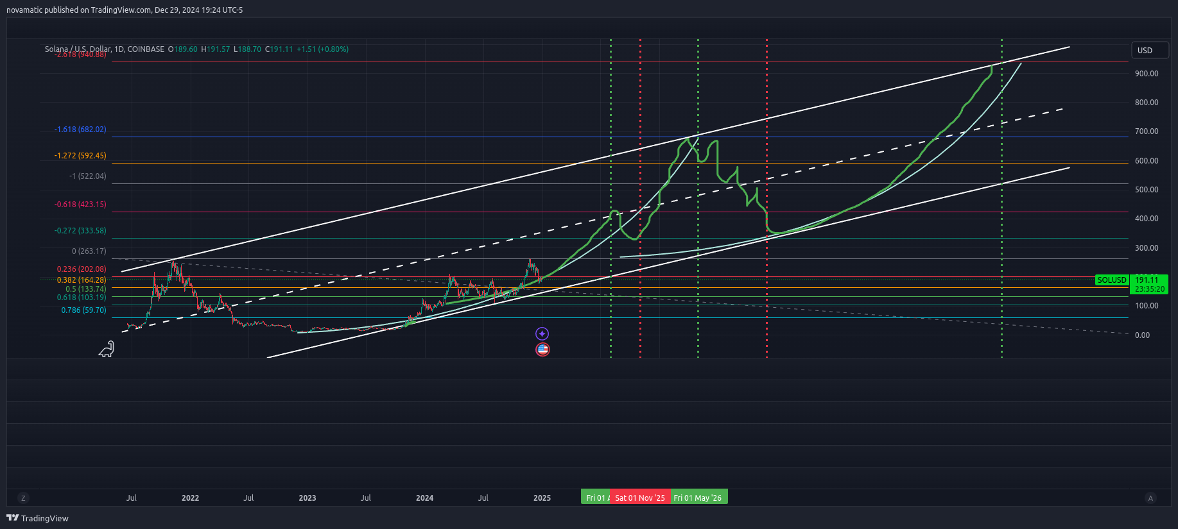Click the Solana / U.S. Dollar symbol title
The width and height of the screenshot is (1178, 529).
tap(105, 49)
